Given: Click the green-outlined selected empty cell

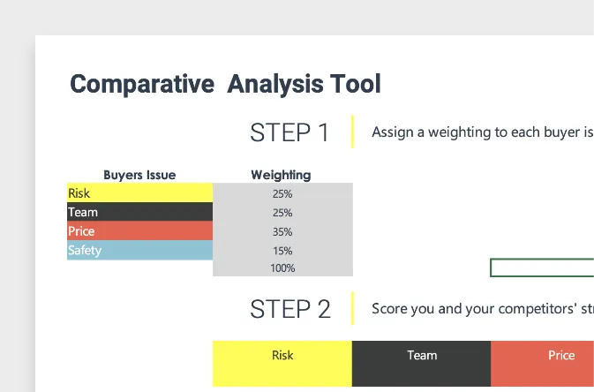Looking at the screenshot, I should pos(542,268).
